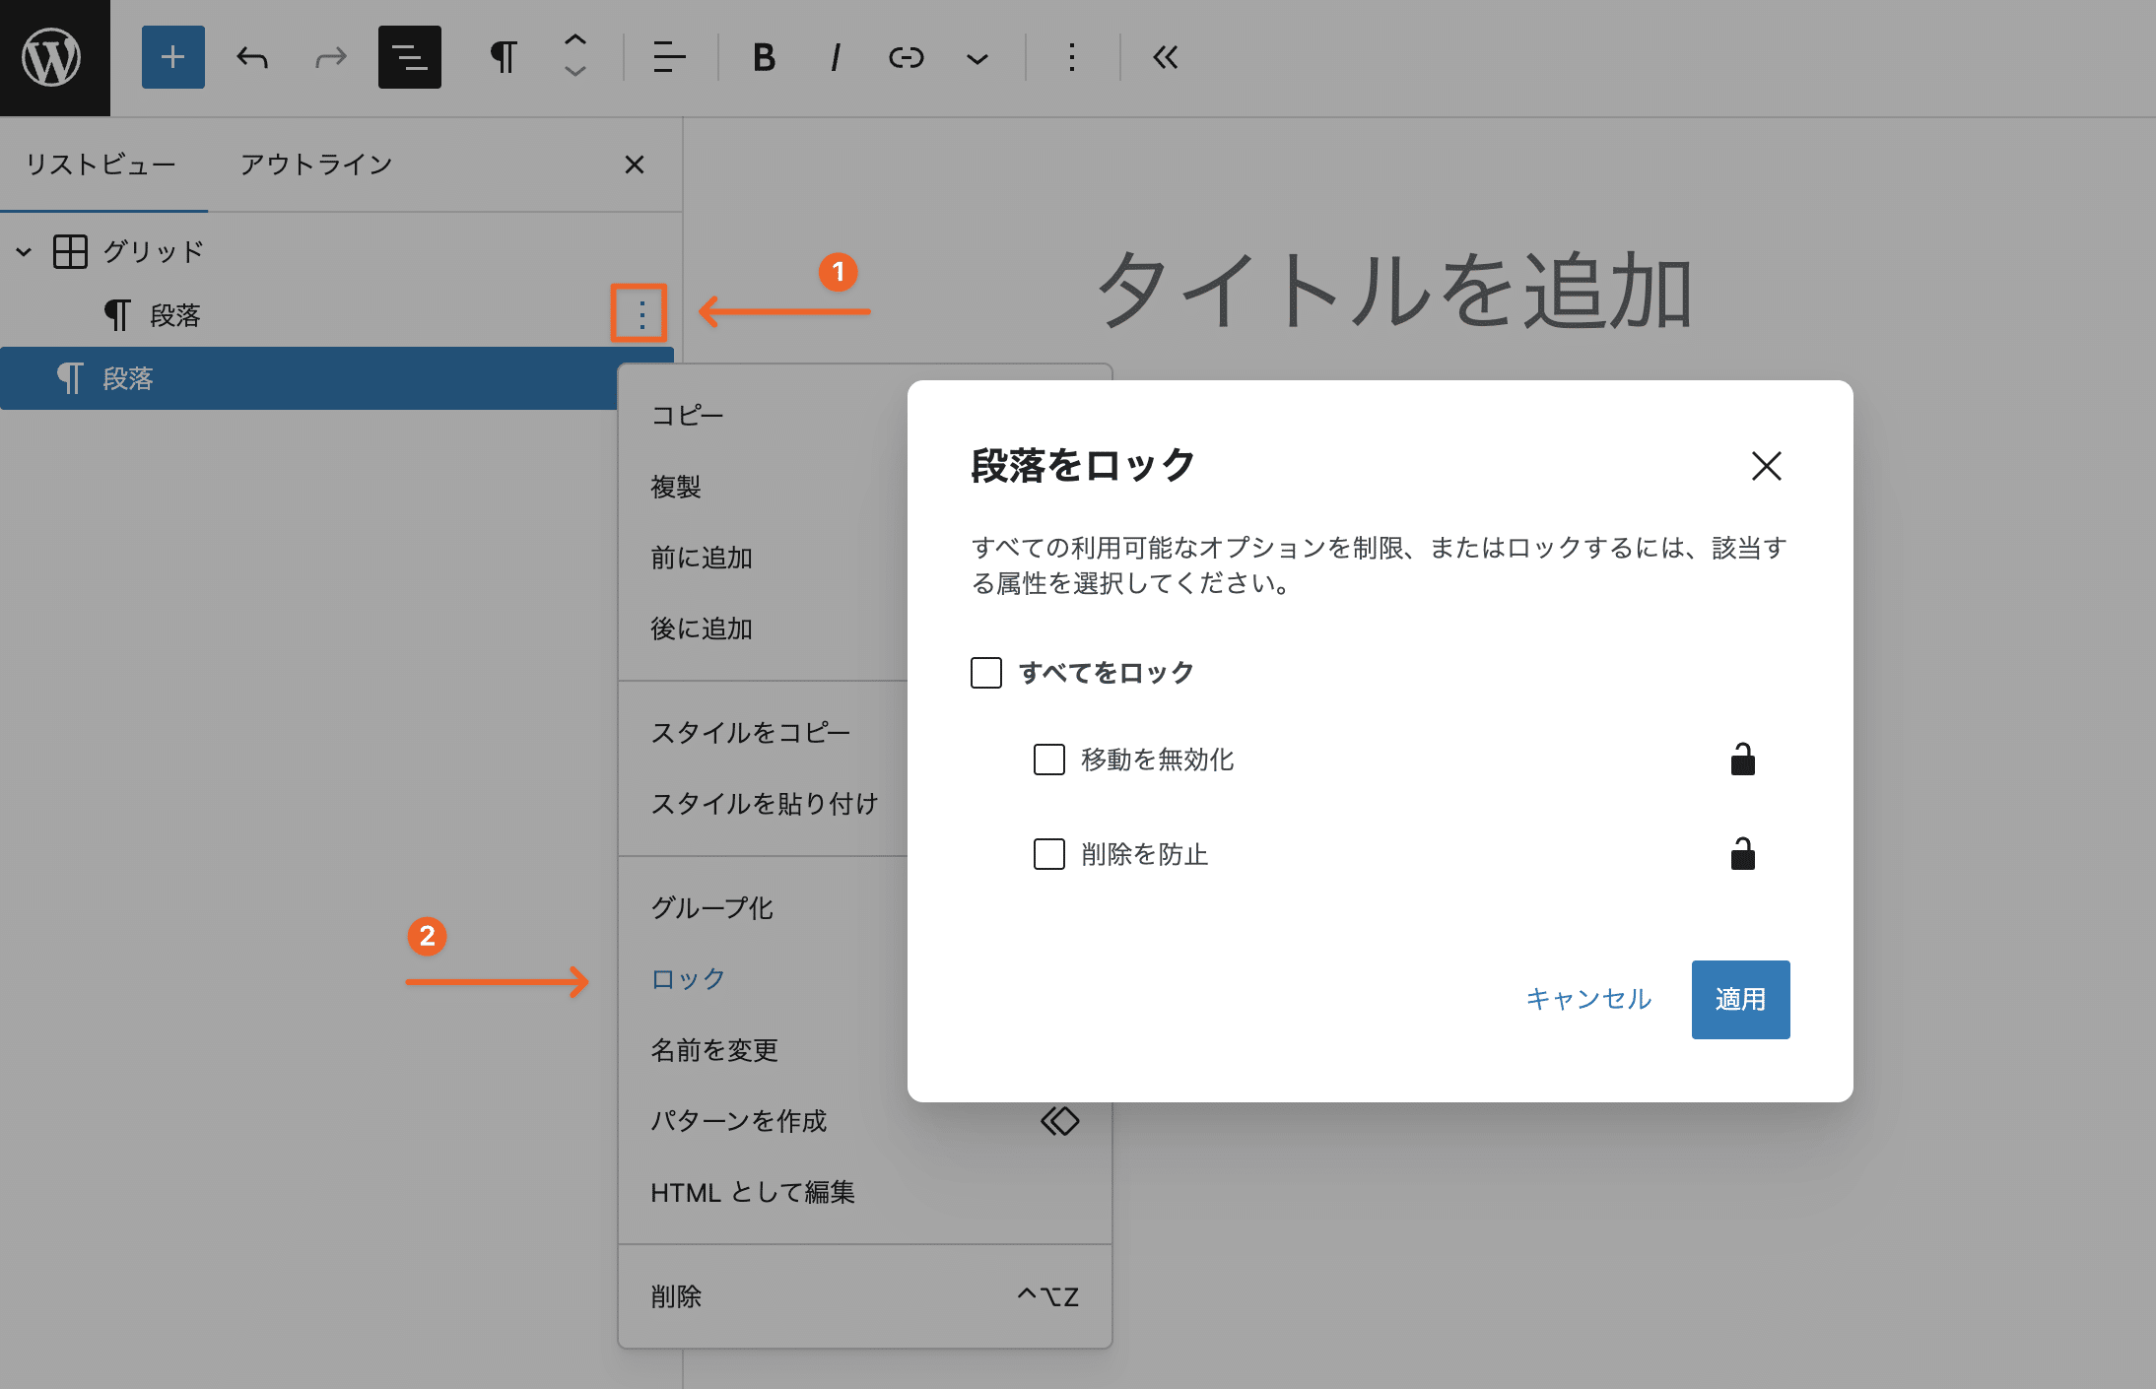The width and height of the screenshot is (2156, 1389).
Task: Click the キャンセル button
Action: 1588,1000
